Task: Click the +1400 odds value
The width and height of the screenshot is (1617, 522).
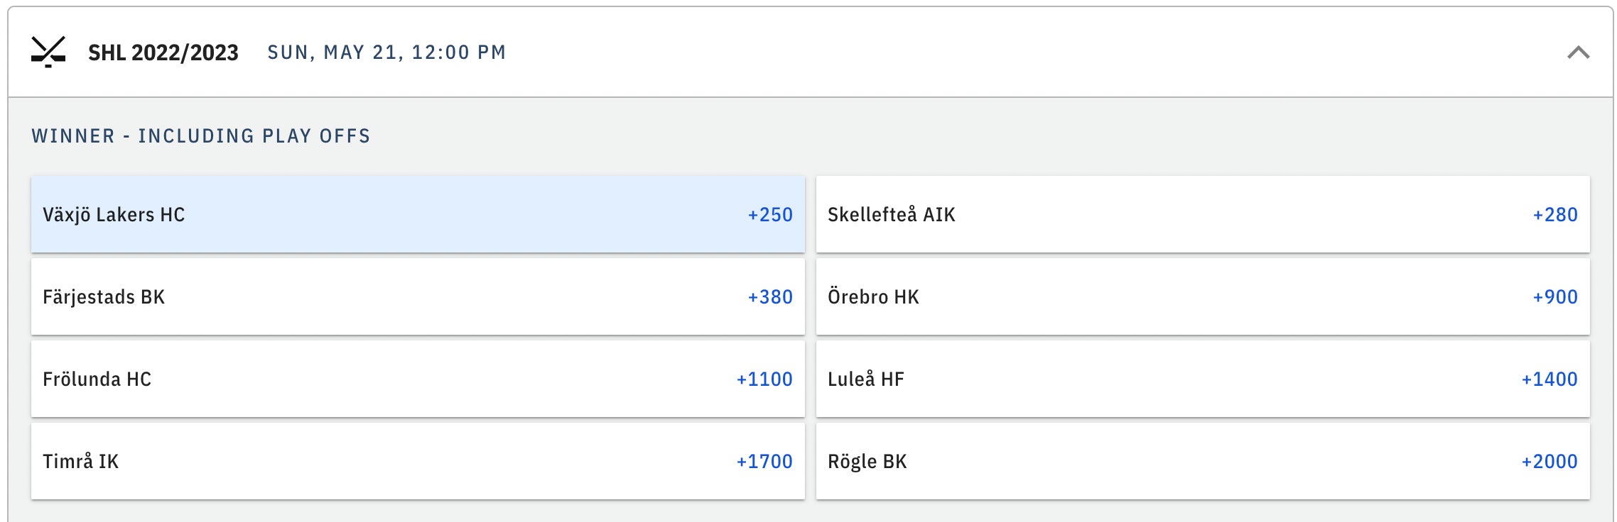Action: (x=1550, y=379)
